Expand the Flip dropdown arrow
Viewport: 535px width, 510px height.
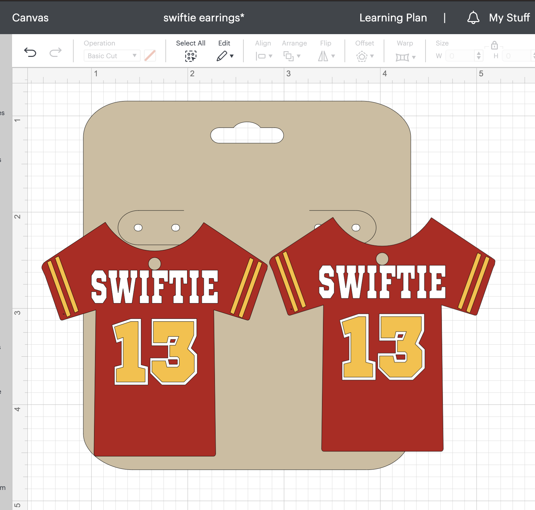333,56
